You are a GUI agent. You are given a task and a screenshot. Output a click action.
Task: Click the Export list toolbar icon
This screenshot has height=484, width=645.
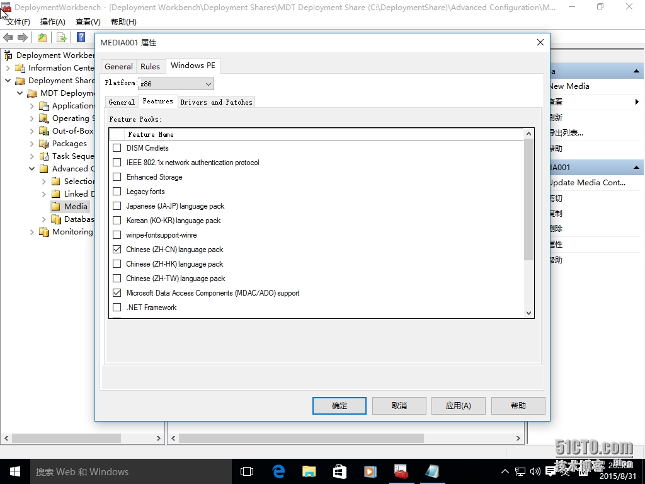coord(61,37)
